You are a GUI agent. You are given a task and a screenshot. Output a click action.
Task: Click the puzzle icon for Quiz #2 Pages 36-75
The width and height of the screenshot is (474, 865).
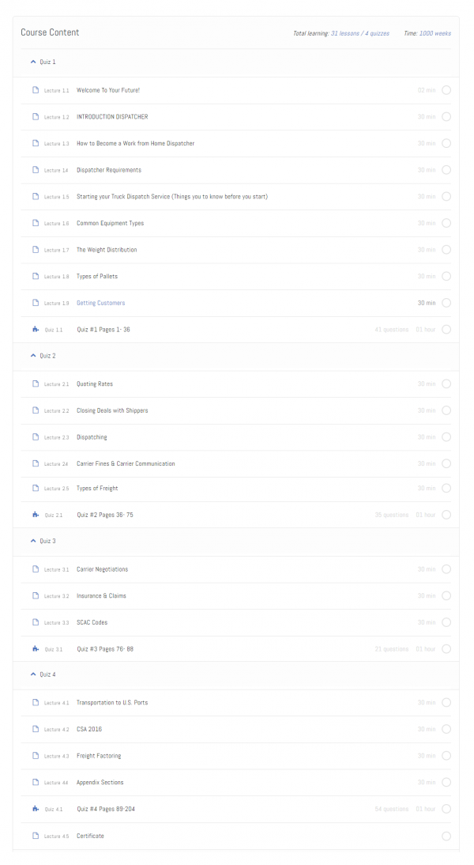point(35,515)
